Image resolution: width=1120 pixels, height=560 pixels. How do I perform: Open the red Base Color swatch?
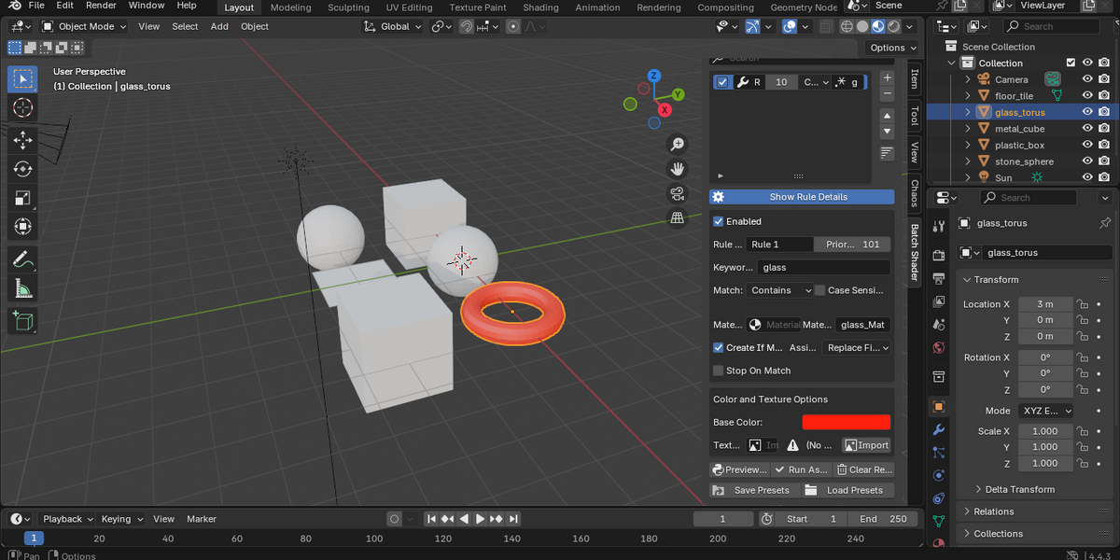click(x=847, y=422)
